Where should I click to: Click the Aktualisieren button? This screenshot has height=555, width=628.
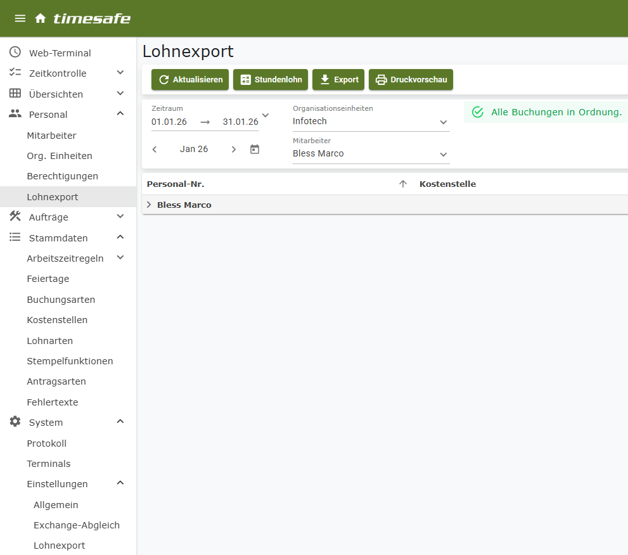point(190,80)
